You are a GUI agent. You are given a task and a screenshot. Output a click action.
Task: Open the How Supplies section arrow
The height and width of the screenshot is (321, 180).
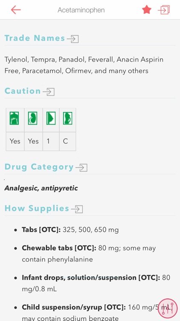(77, 209)
